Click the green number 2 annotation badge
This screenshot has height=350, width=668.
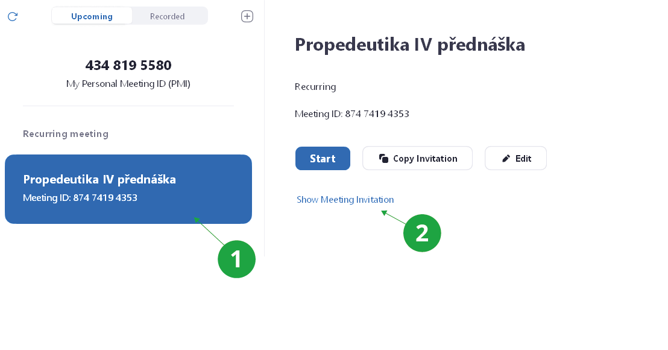(422, 233)
